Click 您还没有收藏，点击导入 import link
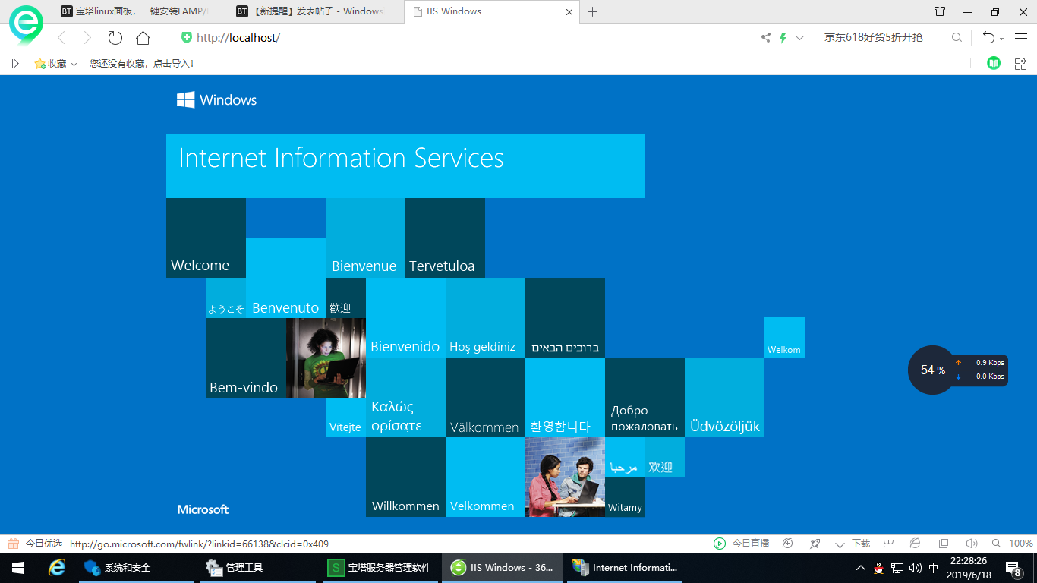 (141, 64)
